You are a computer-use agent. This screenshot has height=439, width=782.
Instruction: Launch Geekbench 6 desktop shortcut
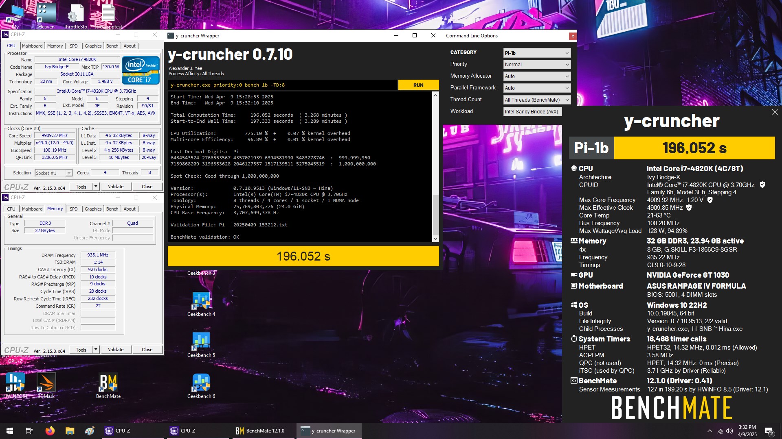click(201, 386)
